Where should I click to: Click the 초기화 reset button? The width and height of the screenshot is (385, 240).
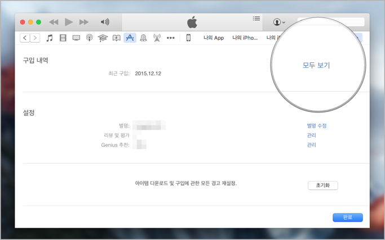click(x=323, y=185)
